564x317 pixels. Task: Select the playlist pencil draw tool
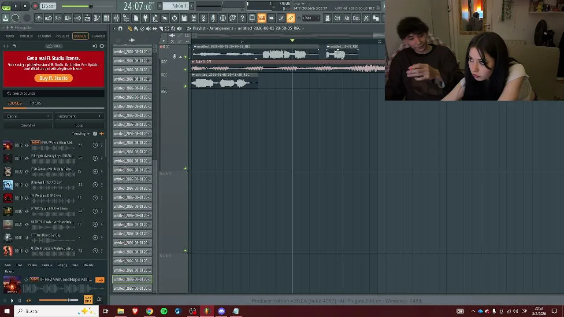130,29
